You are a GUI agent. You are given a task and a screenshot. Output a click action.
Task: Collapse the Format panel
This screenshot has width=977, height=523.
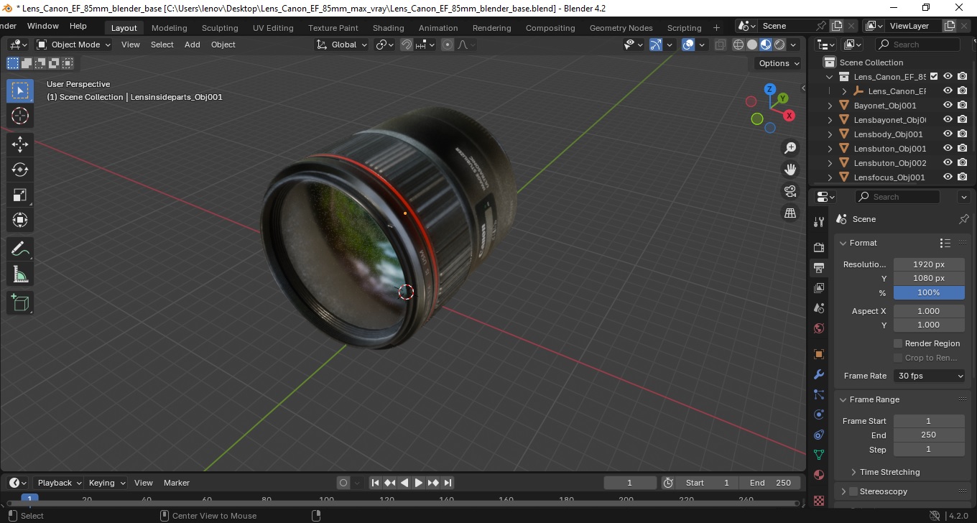tap(843, 243)
